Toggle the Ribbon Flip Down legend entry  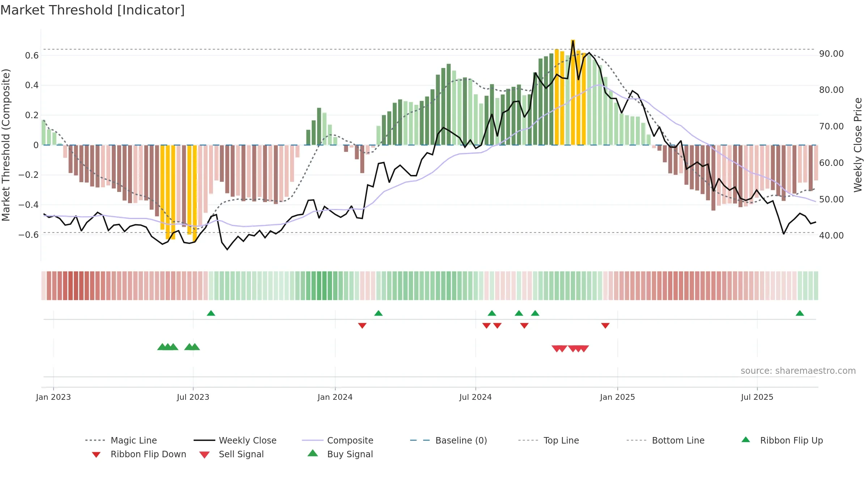(139, 454)
